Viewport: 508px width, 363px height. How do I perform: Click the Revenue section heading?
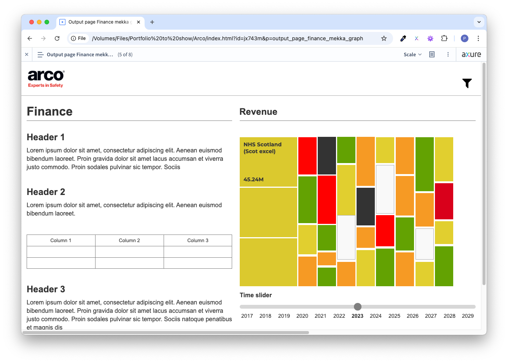click(x=258, y=112)
